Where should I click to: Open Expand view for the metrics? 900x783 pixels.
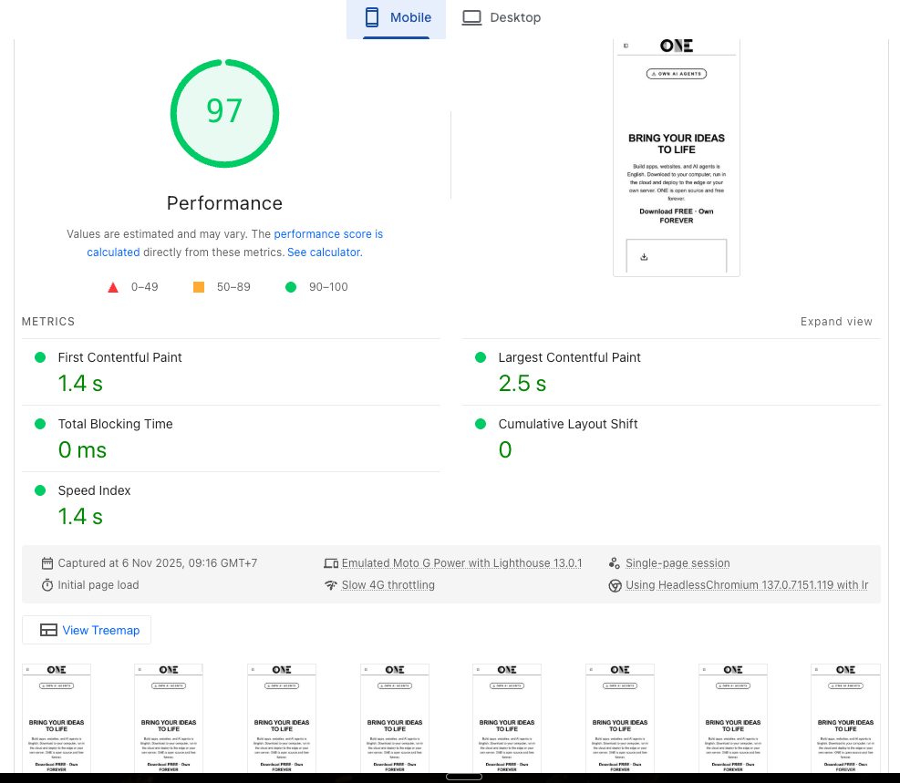click(836, 321)
